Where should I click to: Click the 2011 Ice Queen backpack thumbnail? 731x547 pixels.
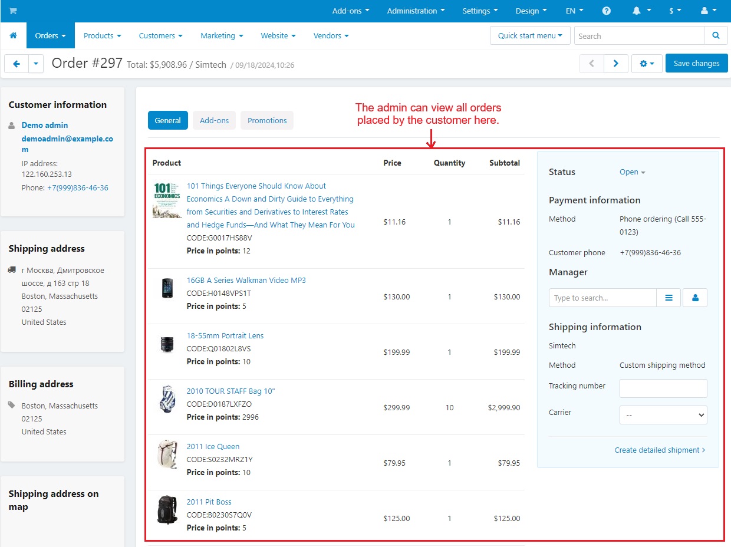point(167,454)
